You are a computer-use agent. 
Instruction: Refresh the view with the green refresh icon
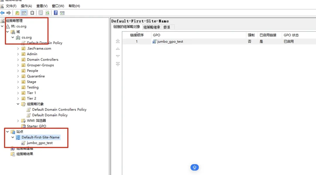47,13
